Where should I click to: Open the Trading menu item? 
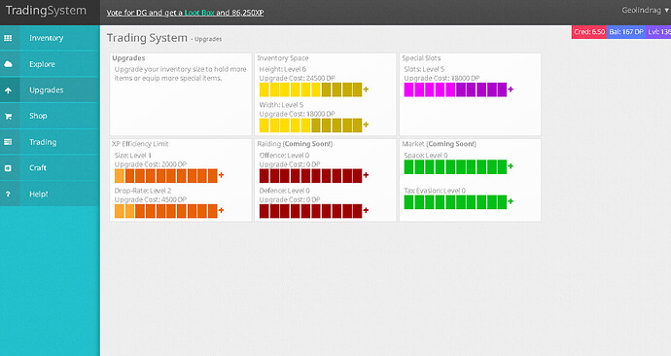click(50, 142)
